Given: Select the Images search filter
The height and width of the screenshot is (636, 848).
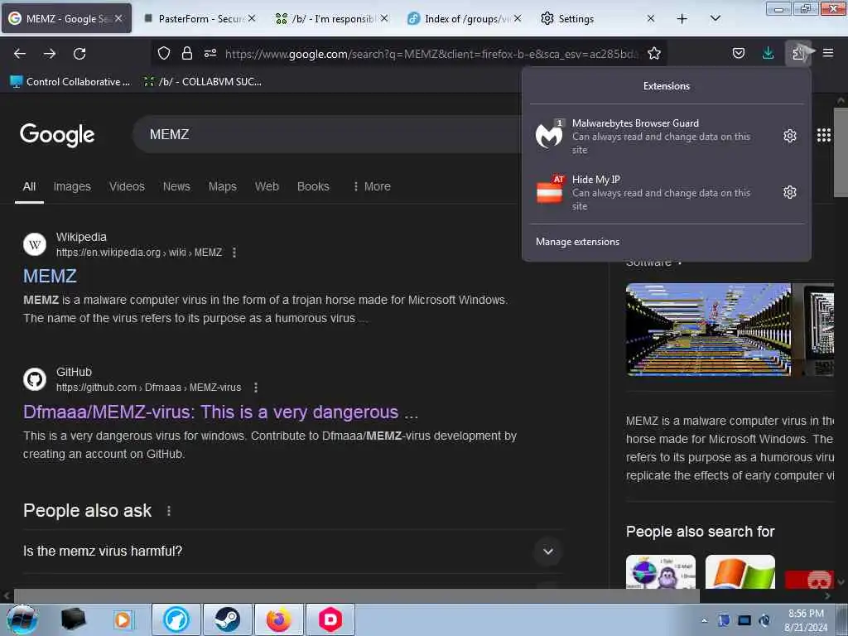Looking at the screenshot, I should (x=73, y=186).
